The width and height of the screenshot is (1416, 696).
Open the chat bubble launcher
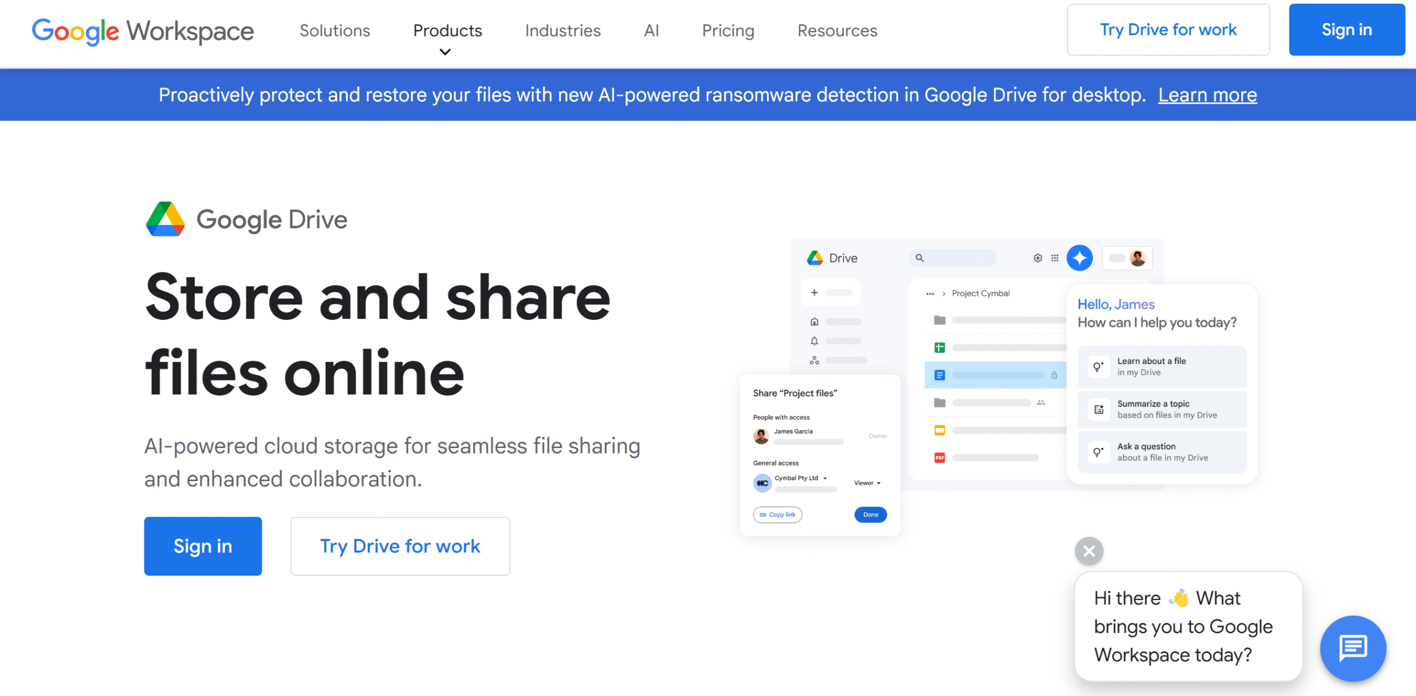1352,648
